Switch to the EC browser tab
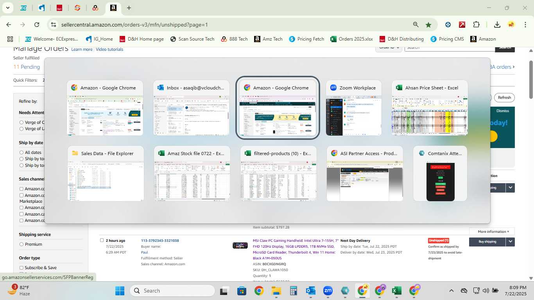Screen dimensions: 534x300 (23, 8)
